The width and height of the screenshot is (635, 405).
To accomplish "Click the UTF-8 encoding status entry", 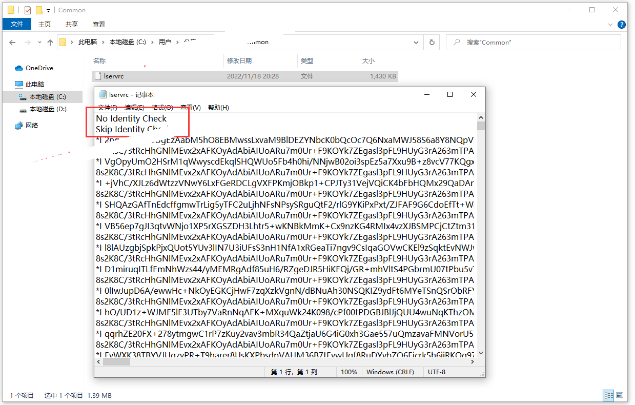I will [437, 372].
